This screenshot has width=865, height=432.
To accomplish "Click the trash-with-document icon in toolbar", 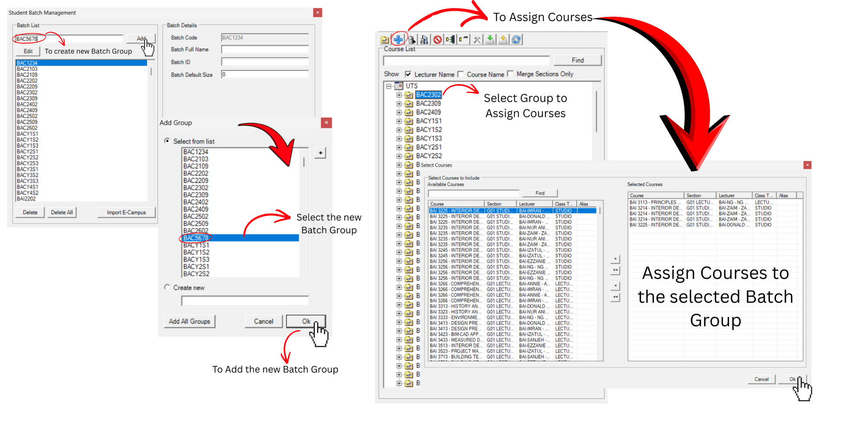I will click(x=424, y=40).
